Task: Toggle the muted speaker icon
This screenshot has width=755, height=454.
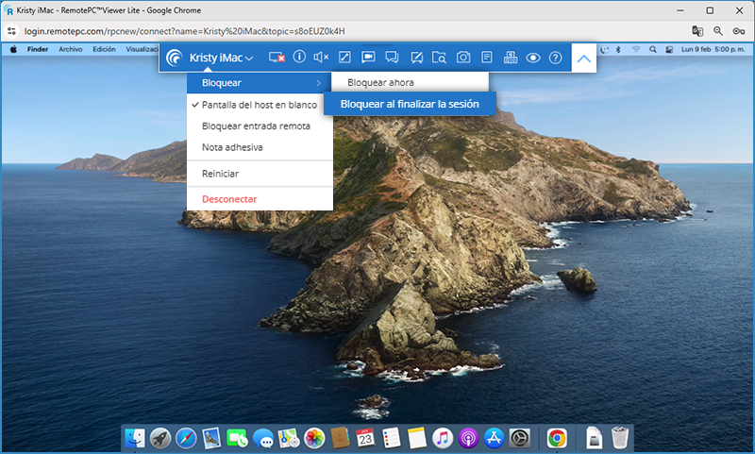Action: pos(321,58)
